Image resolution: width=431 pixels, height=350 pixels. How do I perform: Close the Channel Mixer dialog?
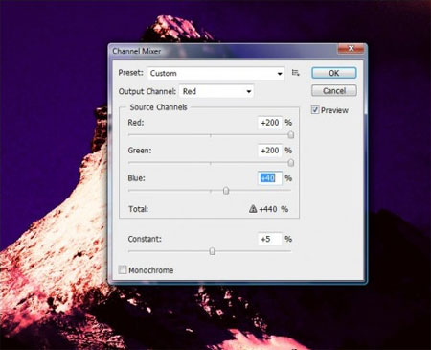(351, 49)
